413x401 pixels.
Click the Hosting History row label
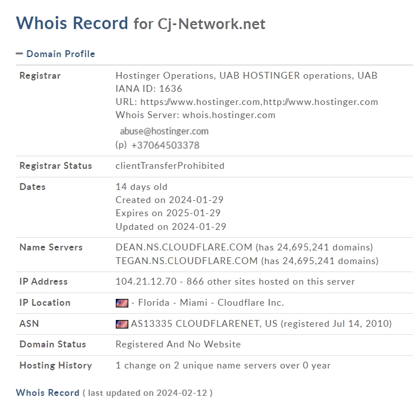pos(55,365)
